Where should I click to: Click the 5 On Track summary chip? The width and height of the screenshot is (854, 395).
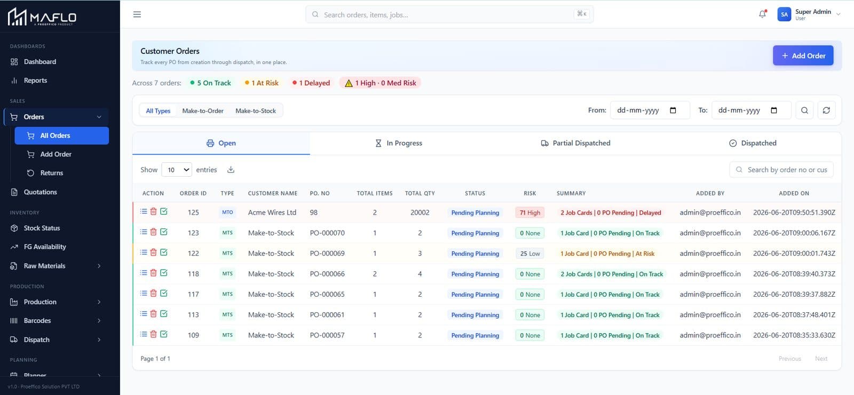[x=211, y=83]
